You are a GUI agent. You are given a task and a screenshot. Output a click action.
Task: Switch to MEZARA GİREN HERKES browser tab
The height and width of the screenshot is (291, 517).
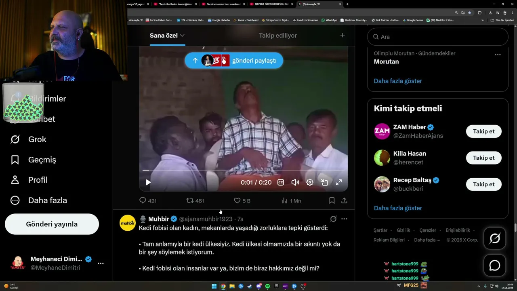[x=271, y=4]
